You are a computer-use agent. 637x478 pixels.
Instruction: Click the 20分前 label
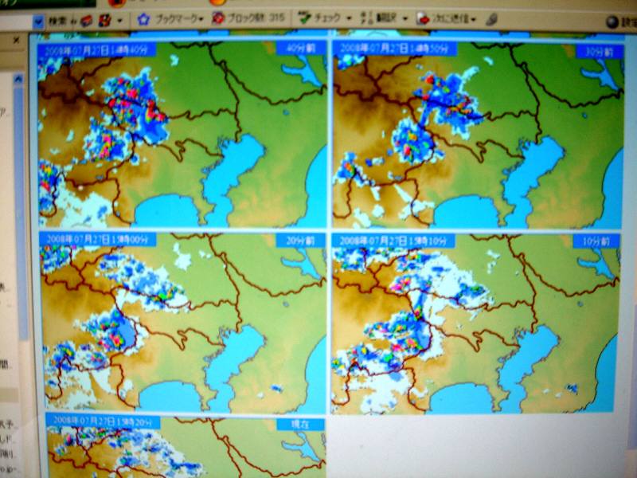(300, 241)
